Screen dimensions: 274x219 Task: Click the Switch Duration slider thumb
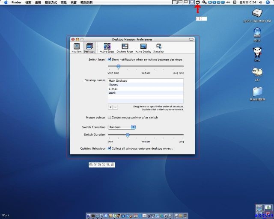coord(128,135)
